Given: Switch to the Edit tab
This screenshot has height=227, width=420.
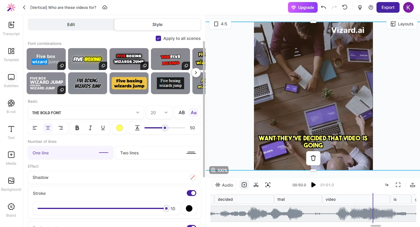Looking at the screenshot, I should (x=71, y=25).
